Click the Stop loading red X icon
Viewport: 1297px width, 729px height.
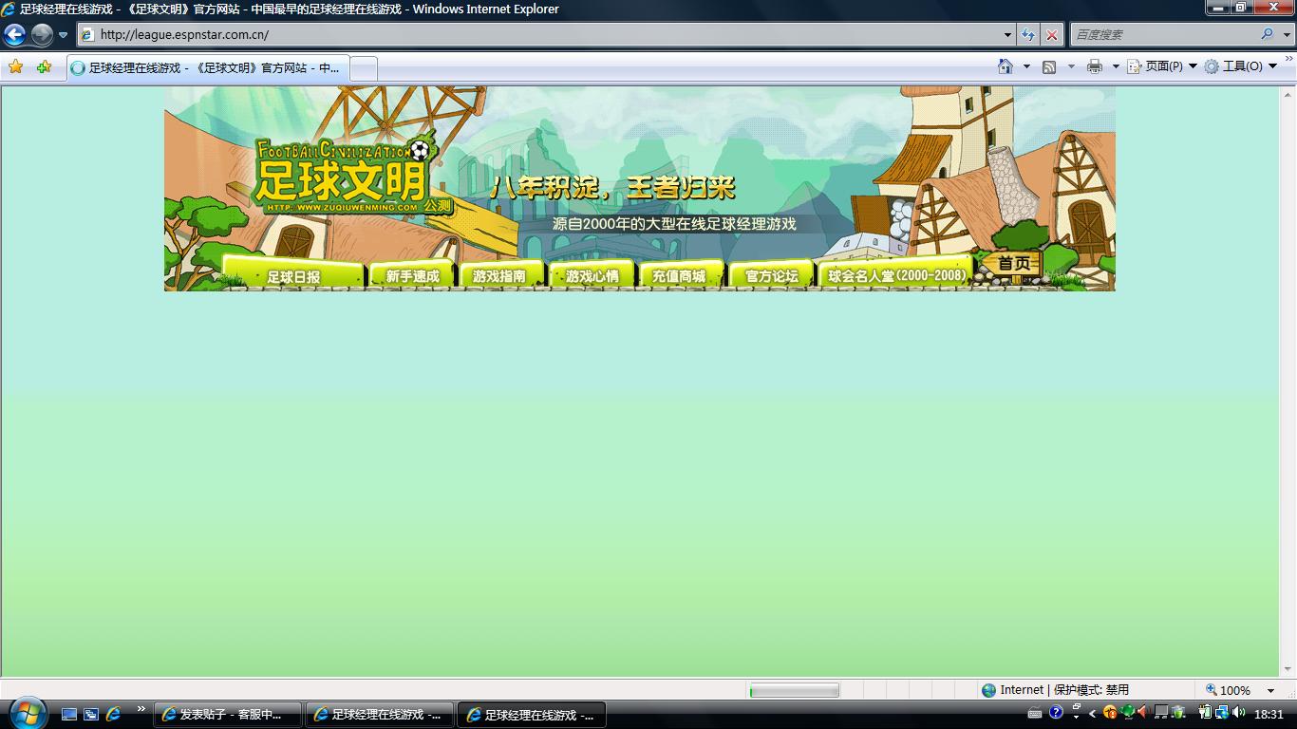pyautogui.click(x=1051, y=34)
